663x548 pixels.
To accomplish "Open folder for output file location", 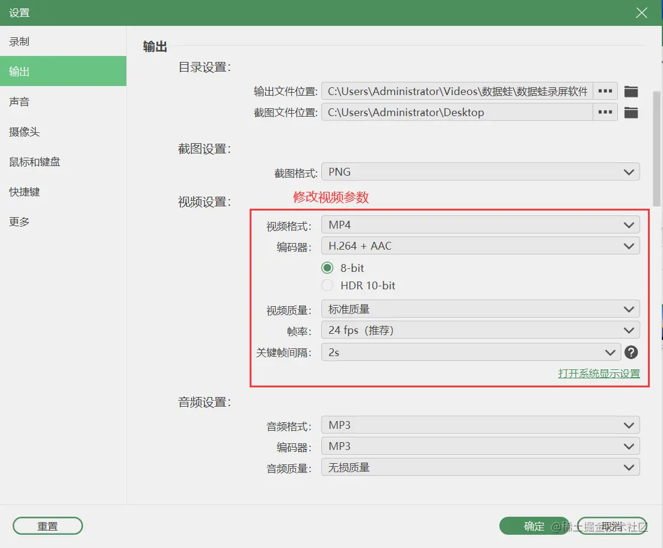I will (631, 91).
